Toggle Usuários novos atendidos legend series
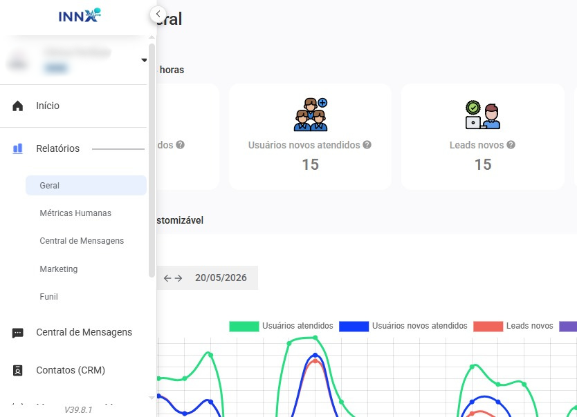This screenshot has height=417, width=577. (403, 326)
